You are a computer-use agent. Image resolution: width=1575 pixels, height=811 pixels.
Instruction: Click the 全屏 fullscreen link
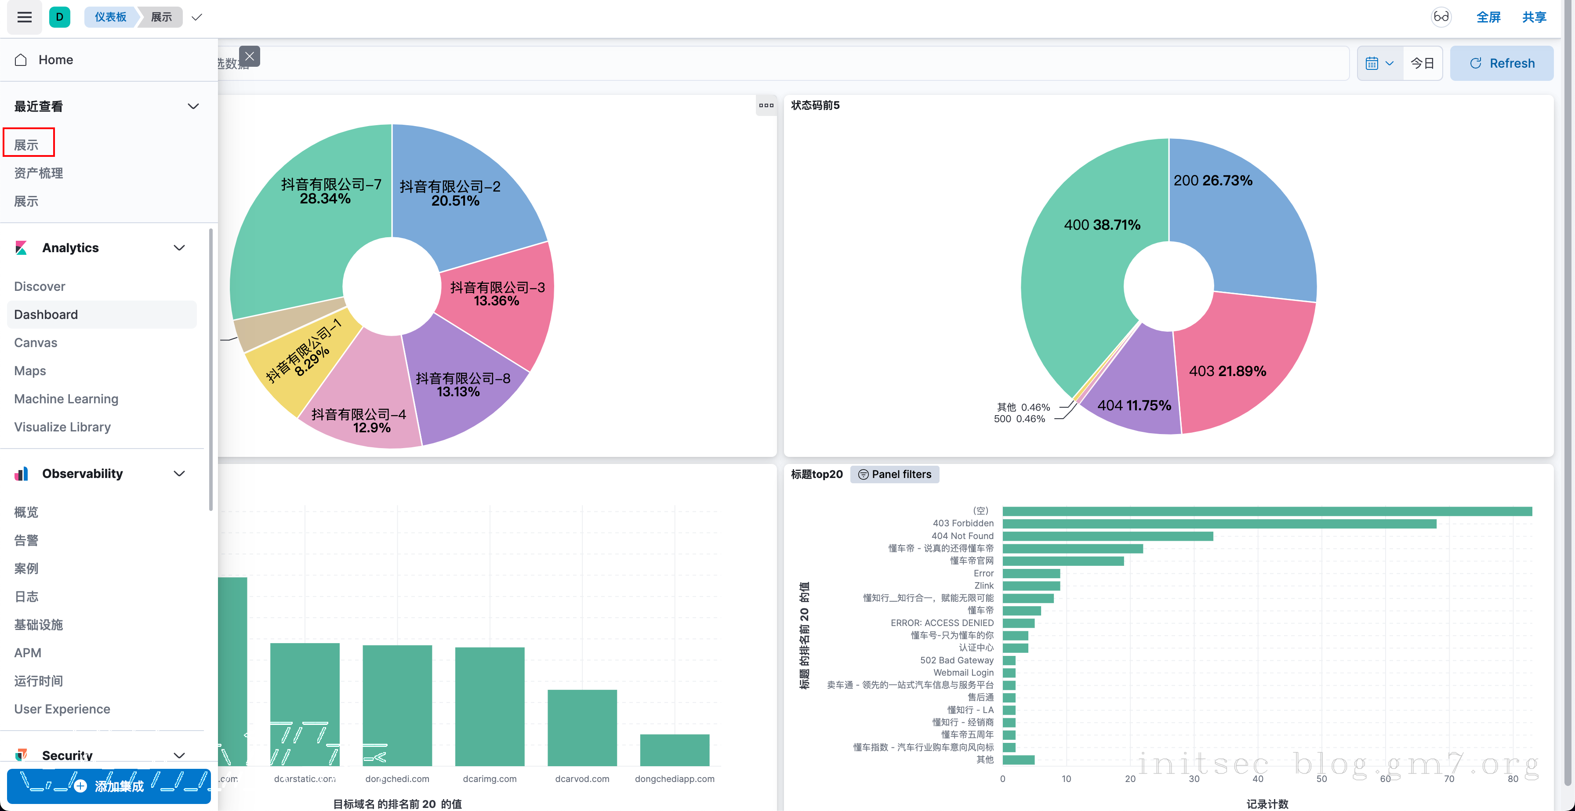[1488, 17]
